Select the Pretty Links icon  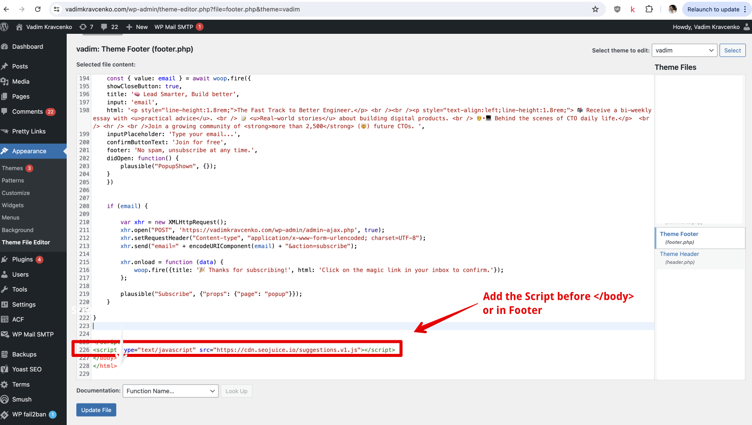(5, 131)
